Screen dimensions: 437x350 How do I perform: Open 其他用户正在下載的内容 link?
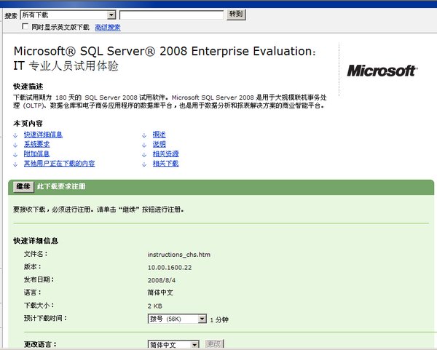point(60,164)
